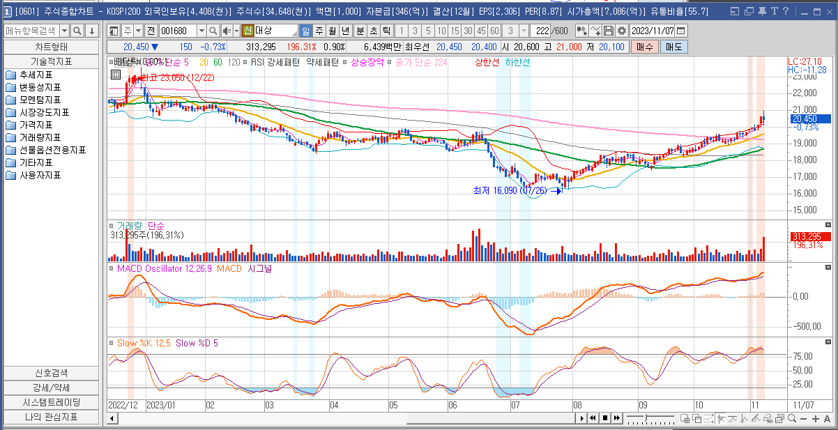Select the 분 minute period button
The image size is (838, 430).
(360, 31)
